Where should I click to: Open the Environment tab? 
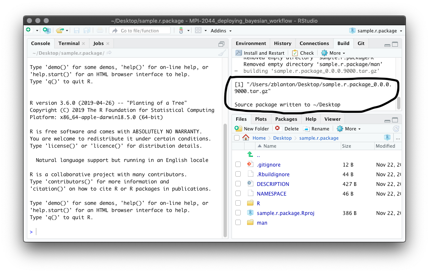pyautogui.click(x=250, y=43)
